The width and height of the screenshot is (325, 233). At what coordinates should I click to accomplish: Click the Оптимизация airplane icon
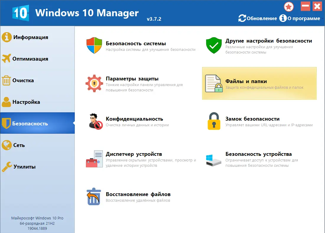tap(6, 59)
